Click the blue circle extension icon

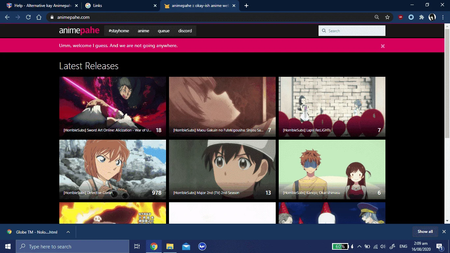pos(411,17)
